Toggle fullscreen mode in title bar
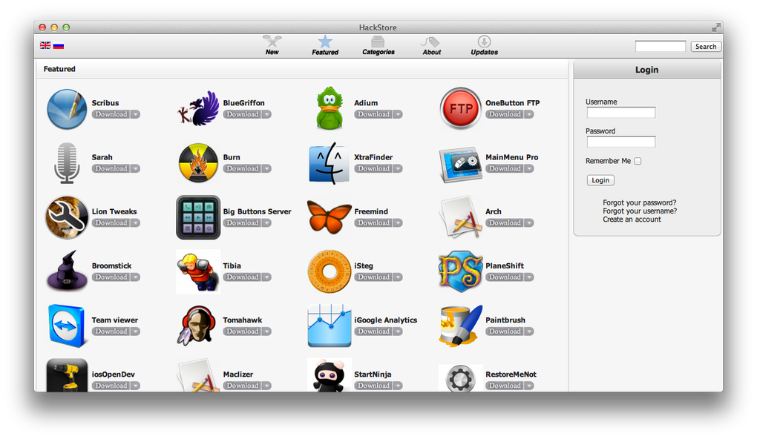 [x=716, y=27]
